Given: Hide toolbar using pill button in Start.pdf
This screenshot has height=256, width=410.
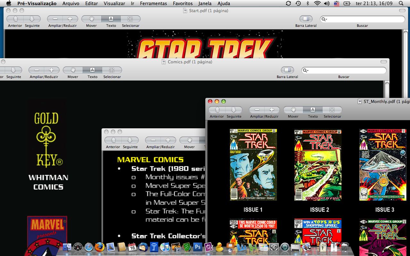Looking at the screenshot, I should [x=402, y=11].
